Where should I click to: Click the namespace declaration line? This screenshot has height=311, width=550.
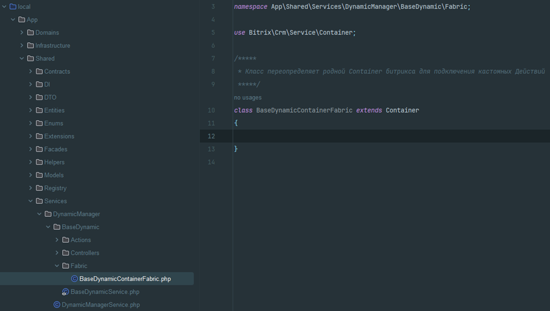(352, 7)
